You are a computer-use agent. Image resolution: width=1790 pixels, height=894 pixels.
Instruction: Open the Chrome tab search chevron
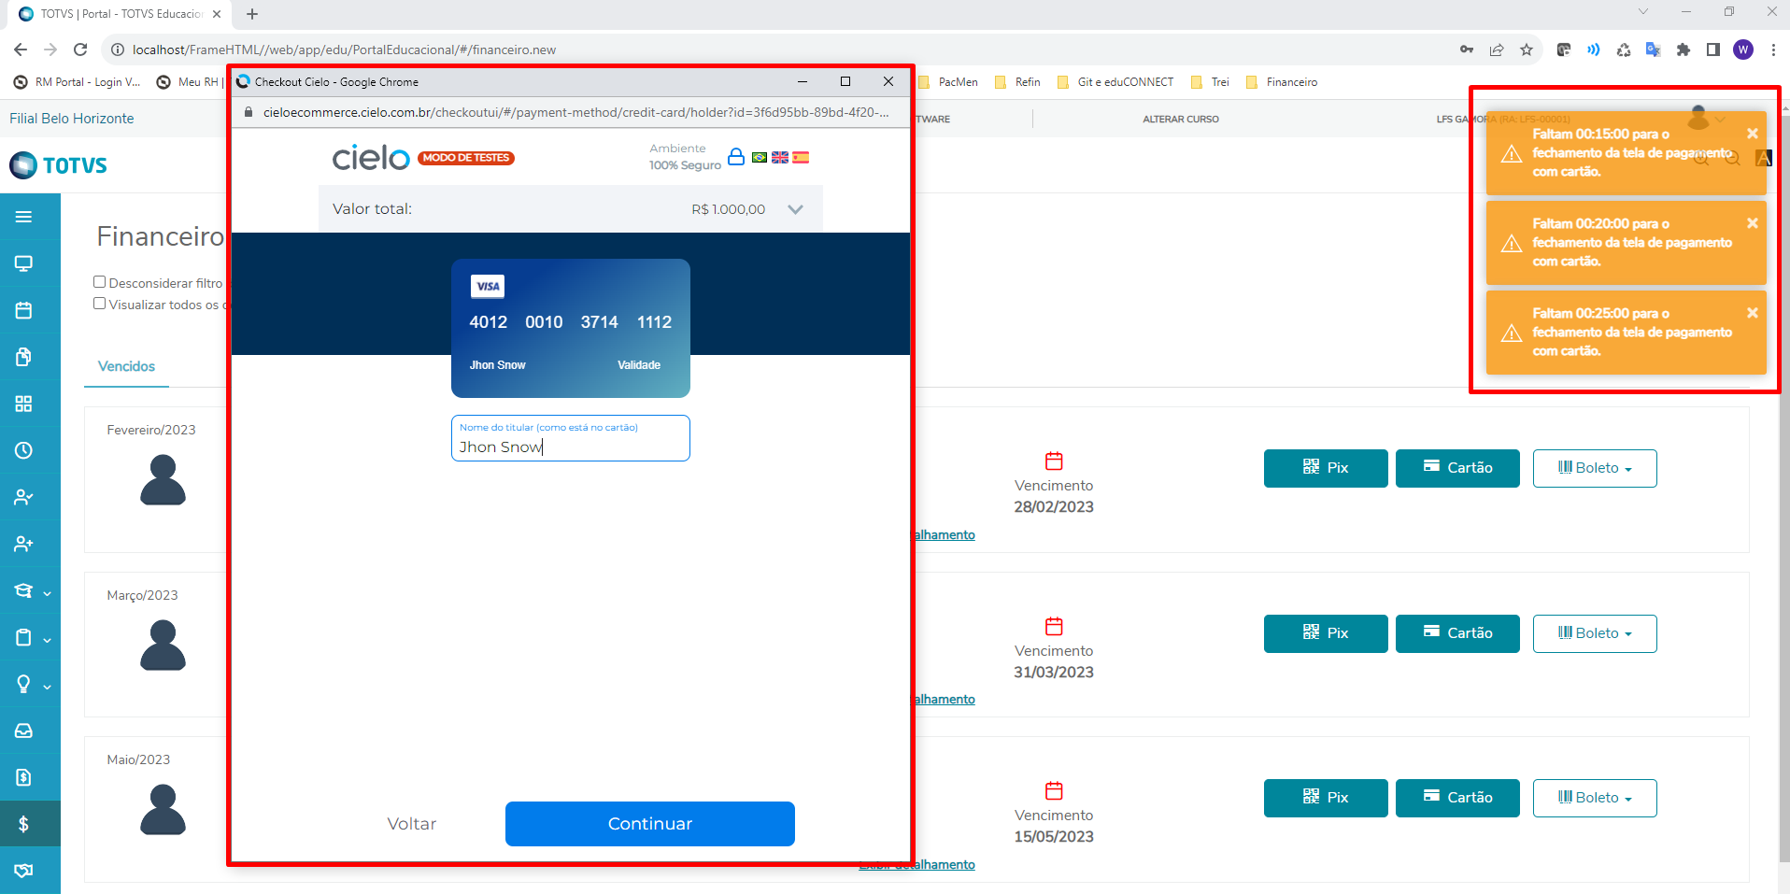pos(1642,12)
